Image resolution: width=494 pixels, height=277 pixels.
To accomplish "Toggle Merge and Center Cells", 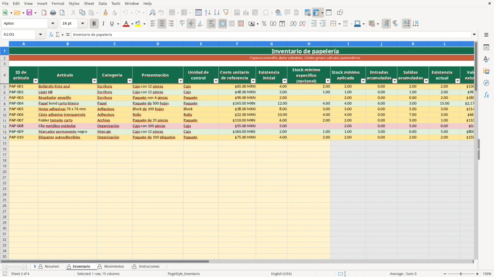I will click(x=223, y=24).
